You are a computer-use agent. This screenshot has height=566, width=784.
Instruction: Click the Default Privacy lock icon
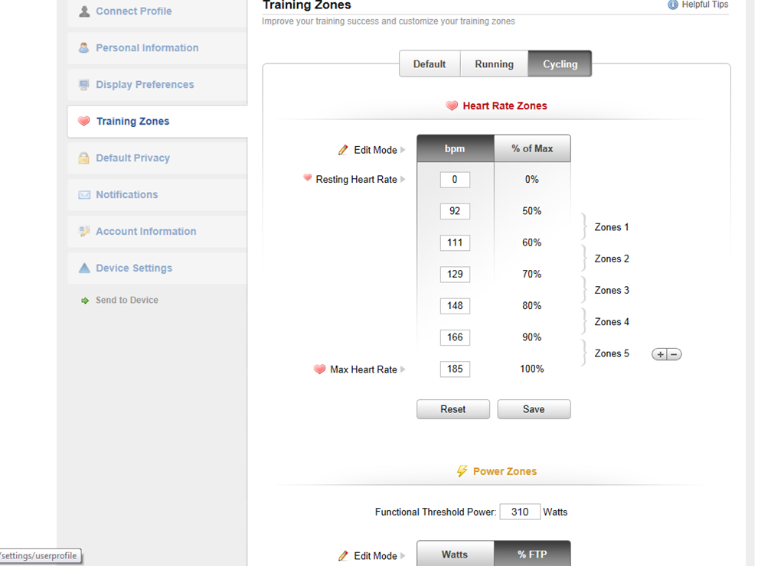pyautogui.click(x=84, y=158)
